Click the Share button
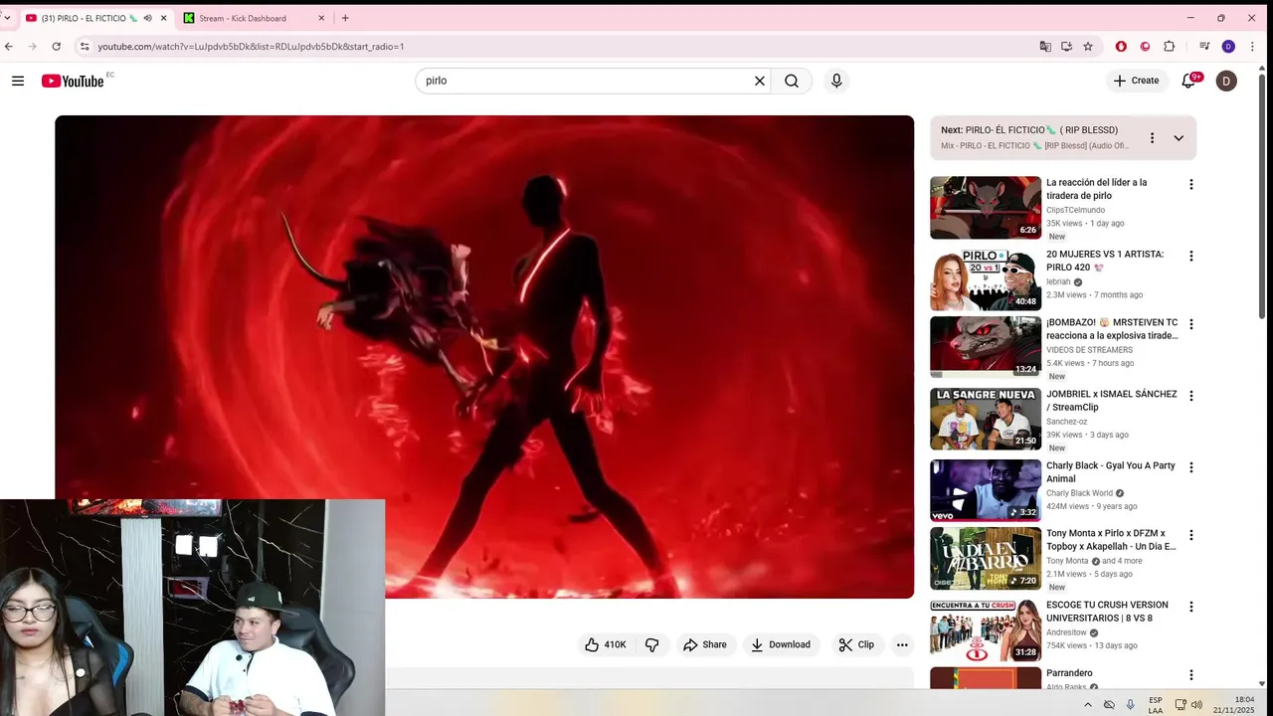Viewport: 1273px width, 716px height. pos(704,644)
